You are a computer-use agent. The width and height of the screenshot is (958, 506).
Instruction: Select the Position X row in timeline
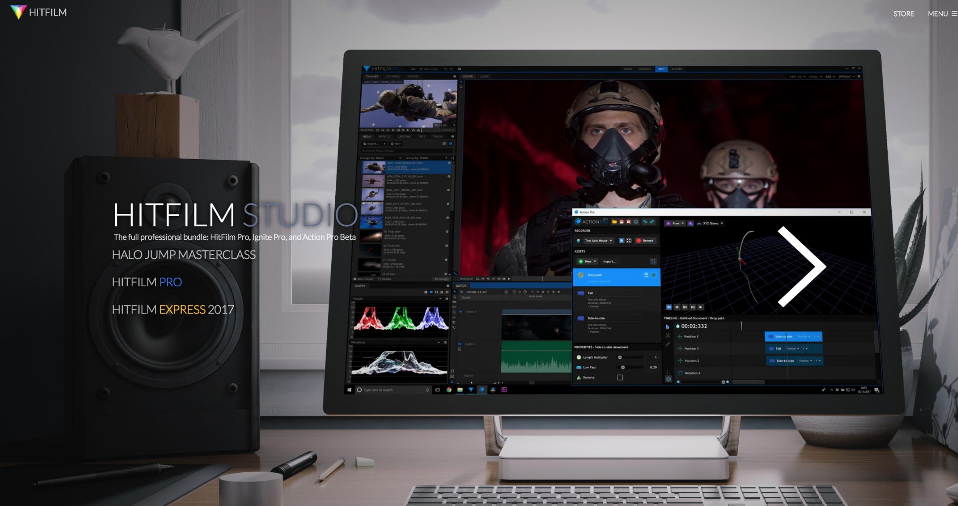click(x=691, y=337)
